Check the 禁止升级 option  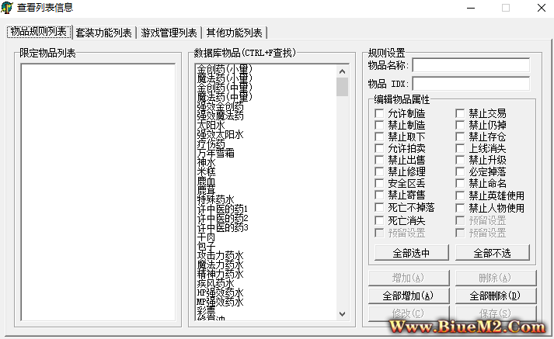(460, 160)
